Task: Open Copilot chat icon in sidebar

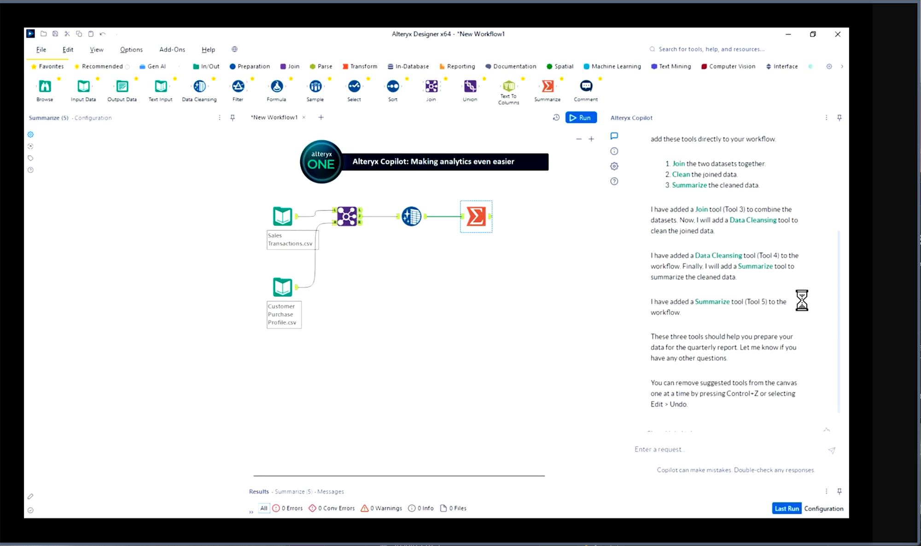Action: [x=614, y=136]
